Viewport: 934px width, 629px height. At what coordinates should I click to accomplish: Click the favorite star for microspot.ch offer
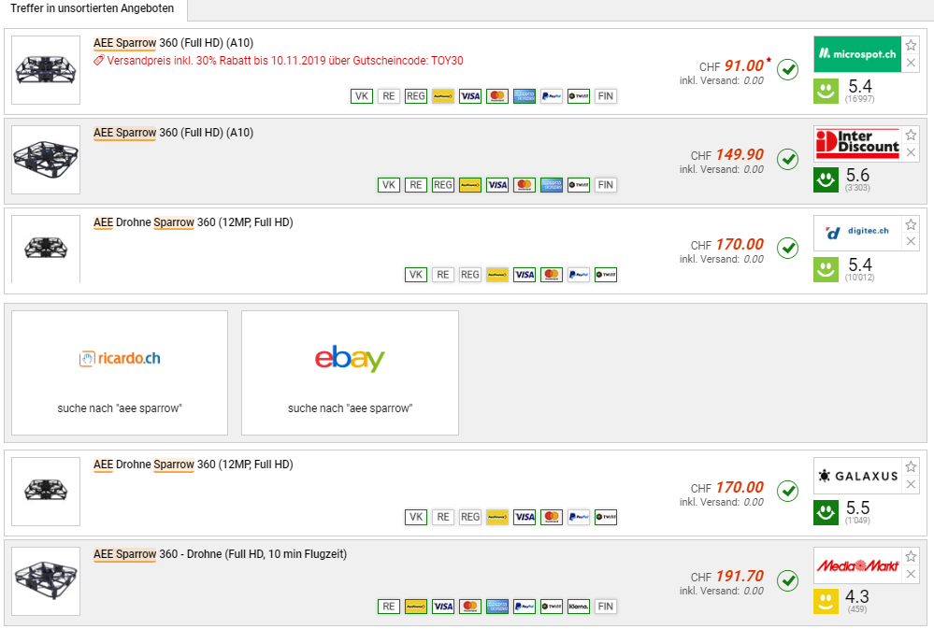coord(912,45)
